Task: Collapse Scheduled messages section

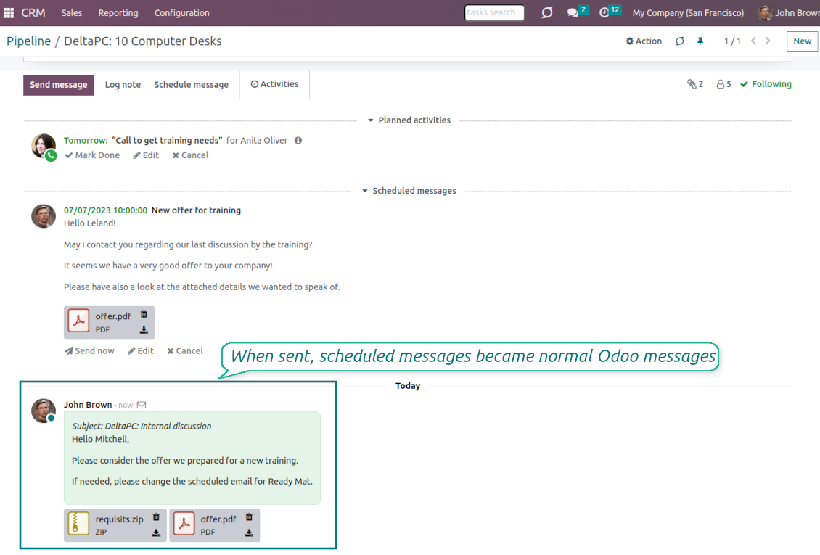Action: tap(409, 191)
